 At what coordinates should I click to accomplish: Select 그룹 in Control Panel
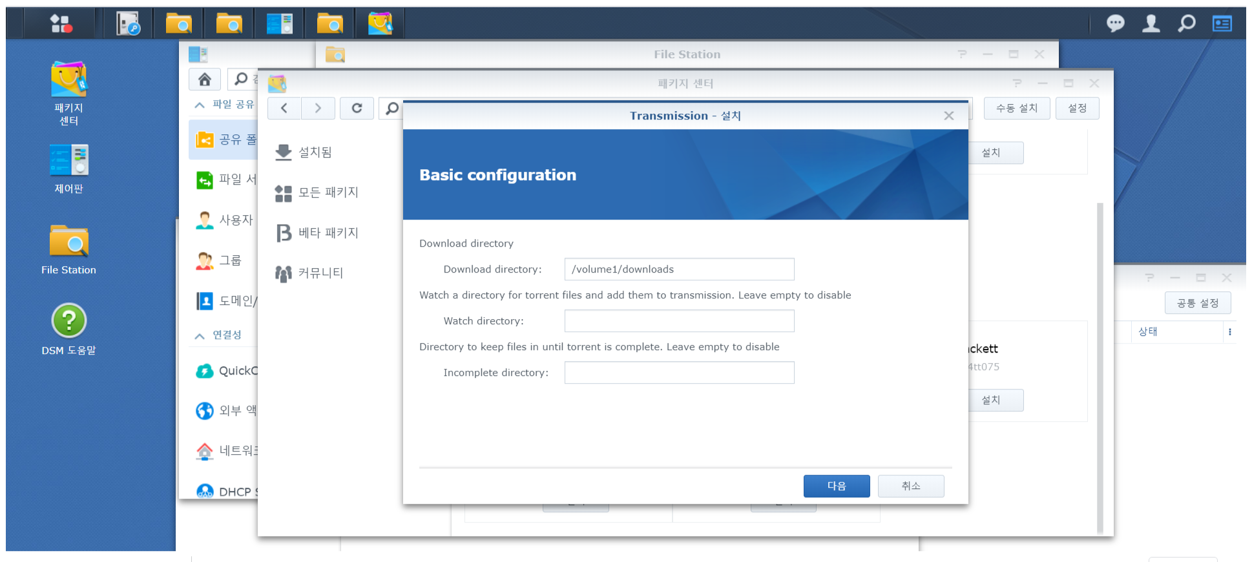pos(225,260)
